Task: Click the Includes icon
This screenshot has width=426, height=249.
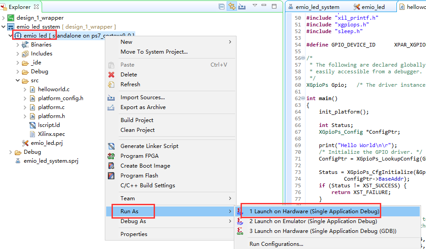Action: [x=25, y=54]
